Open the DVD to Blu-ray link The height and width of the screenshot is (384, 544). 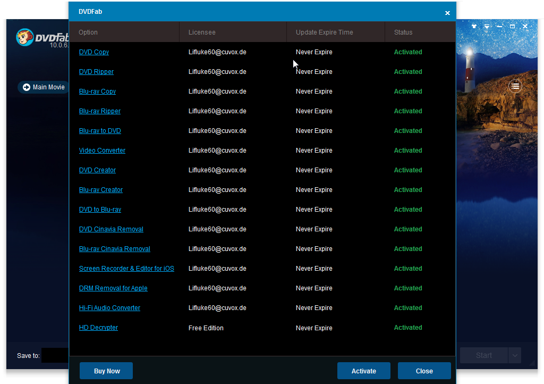100,210
